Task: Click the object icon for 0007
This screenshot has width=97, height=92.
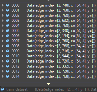Action: [x=8, y=41]
